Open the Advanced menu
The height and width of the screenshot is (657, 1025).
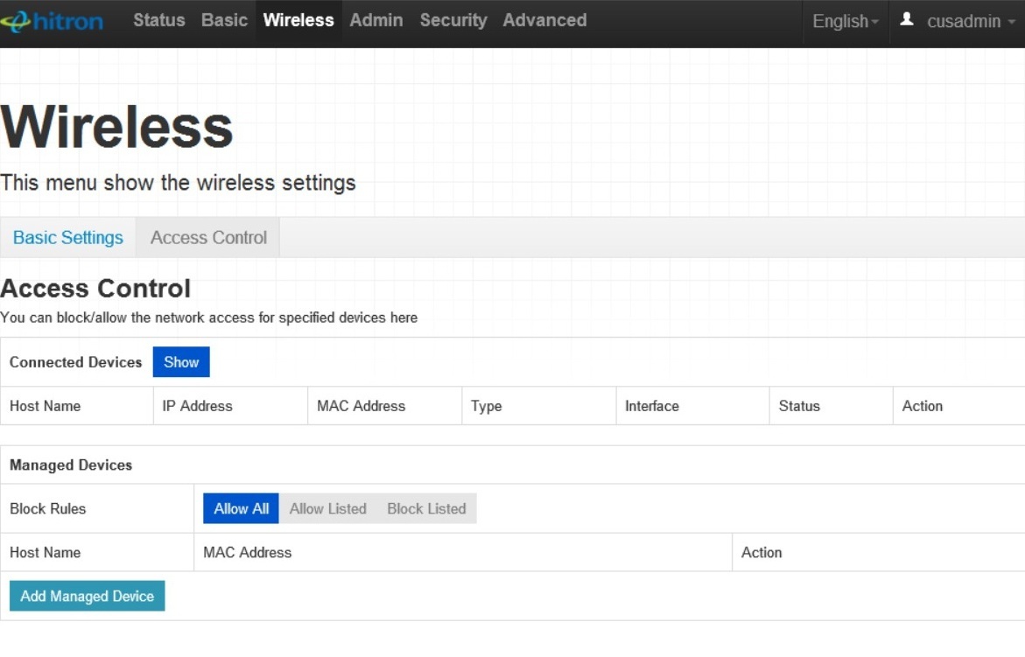point(544,19)
